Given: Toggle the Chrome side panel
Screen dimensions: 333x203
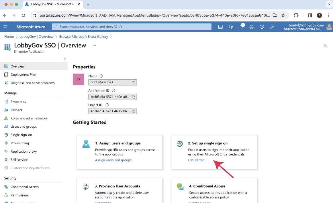Looking at the screenshot, I should click(x=310, y=15).
